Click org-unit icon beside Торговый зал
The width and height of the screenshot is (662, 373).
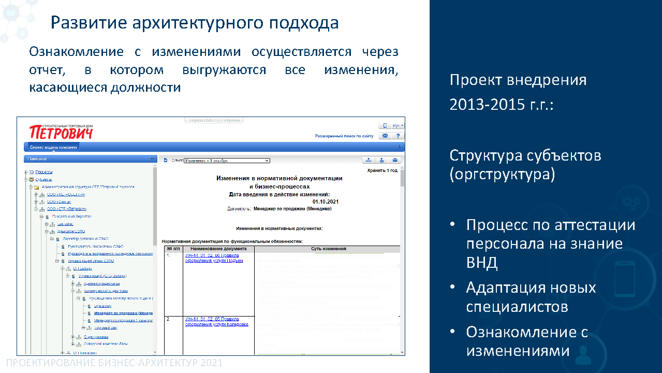(x=90, y=328)
